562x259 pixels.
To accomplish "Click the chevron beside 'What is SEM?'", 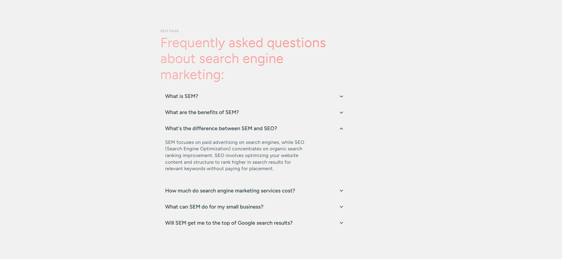I will 341,97.
